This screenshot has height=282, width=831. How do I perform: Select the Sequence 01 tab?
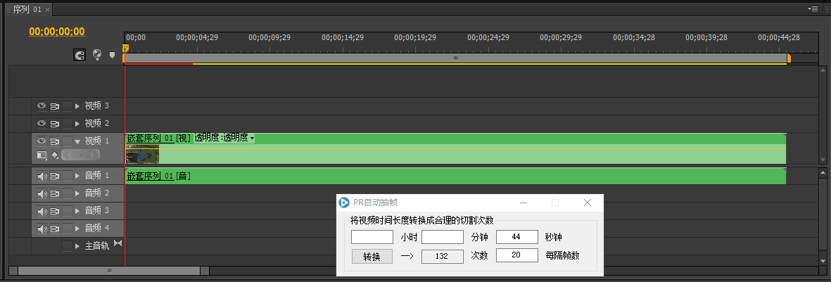[27, 8]
